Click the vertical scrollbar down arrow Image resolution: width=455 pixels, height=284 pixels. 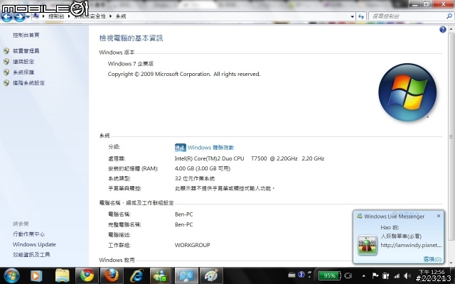[x=451, y=263]
